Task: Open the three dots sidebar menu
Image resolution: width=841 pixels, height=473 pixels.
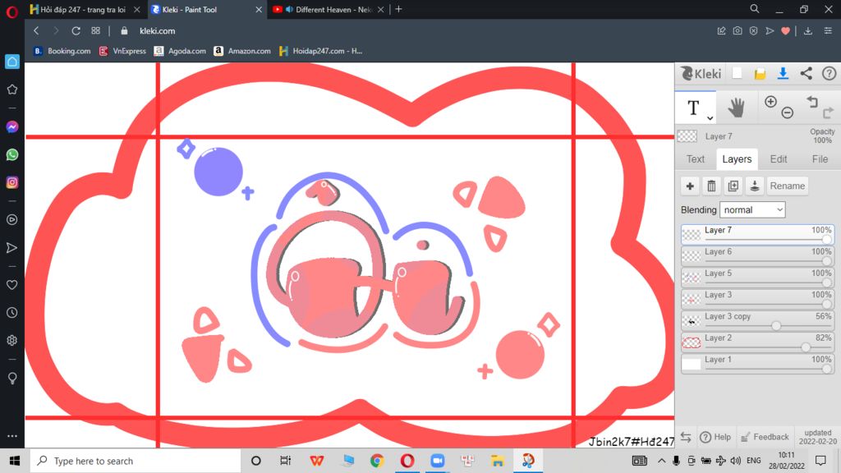Action: pyautogui.click(x=11, y=436)
